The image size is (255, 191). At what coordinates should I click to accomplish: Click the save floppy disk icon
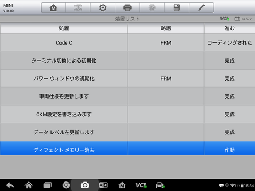176,7
